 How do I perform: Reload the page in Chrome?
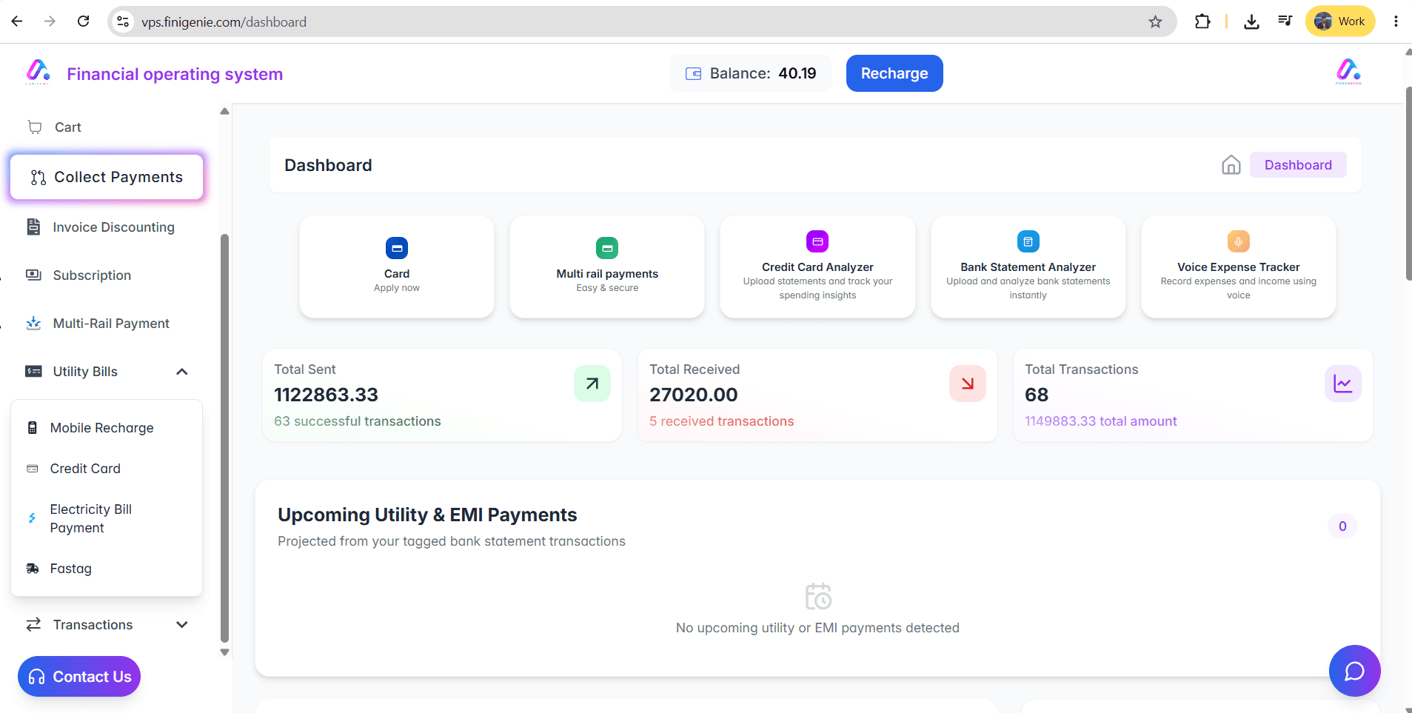pos(83,21)
